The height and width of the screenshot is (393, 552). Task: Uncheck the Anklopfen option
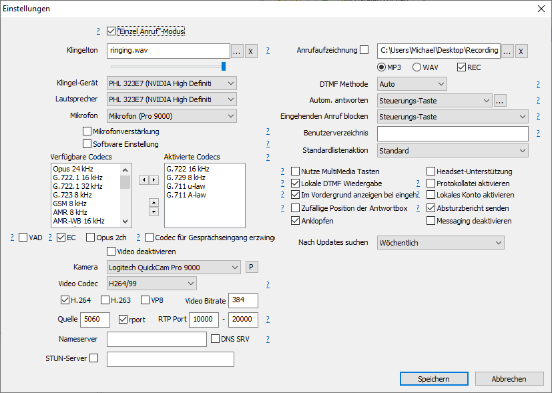[296, 221]
